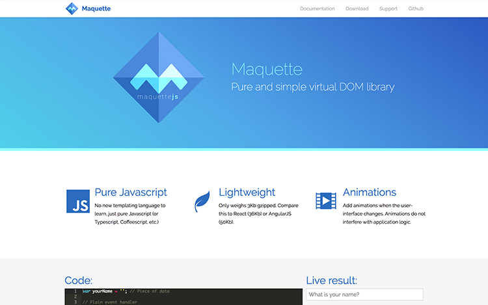Select the Pure Javascript heading
The height and width of the screenshot is (305, 488).
(x=131, y=192)
